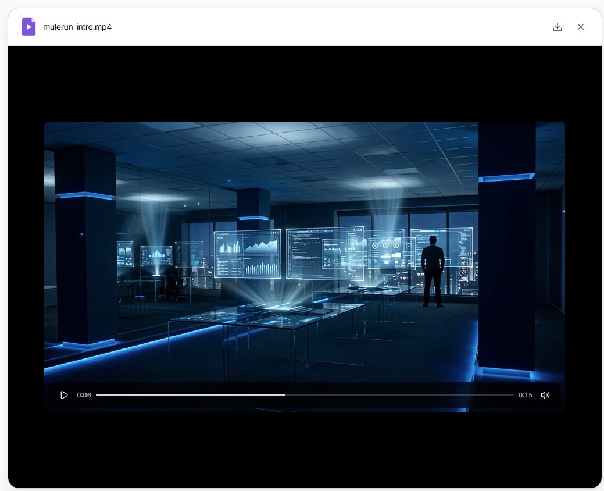Image resolution: width=604 pixels, height=491 pixels.
Task: Click the 0:06 current time label
Action: click(x=84, y=395)
